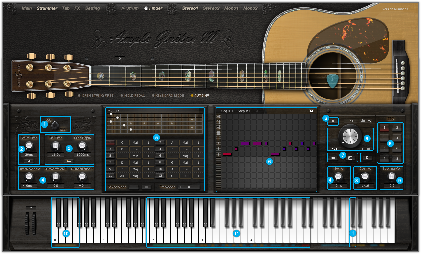Select Stereo2 sample mode
The image size is (421, 254).
point(211,8)
